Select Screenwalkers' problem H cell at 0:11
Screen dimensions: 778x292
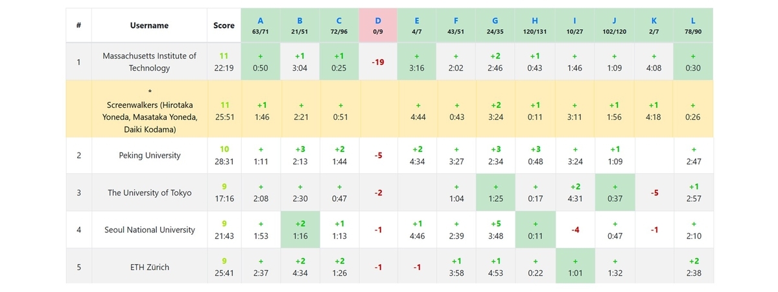pos(535,110)
